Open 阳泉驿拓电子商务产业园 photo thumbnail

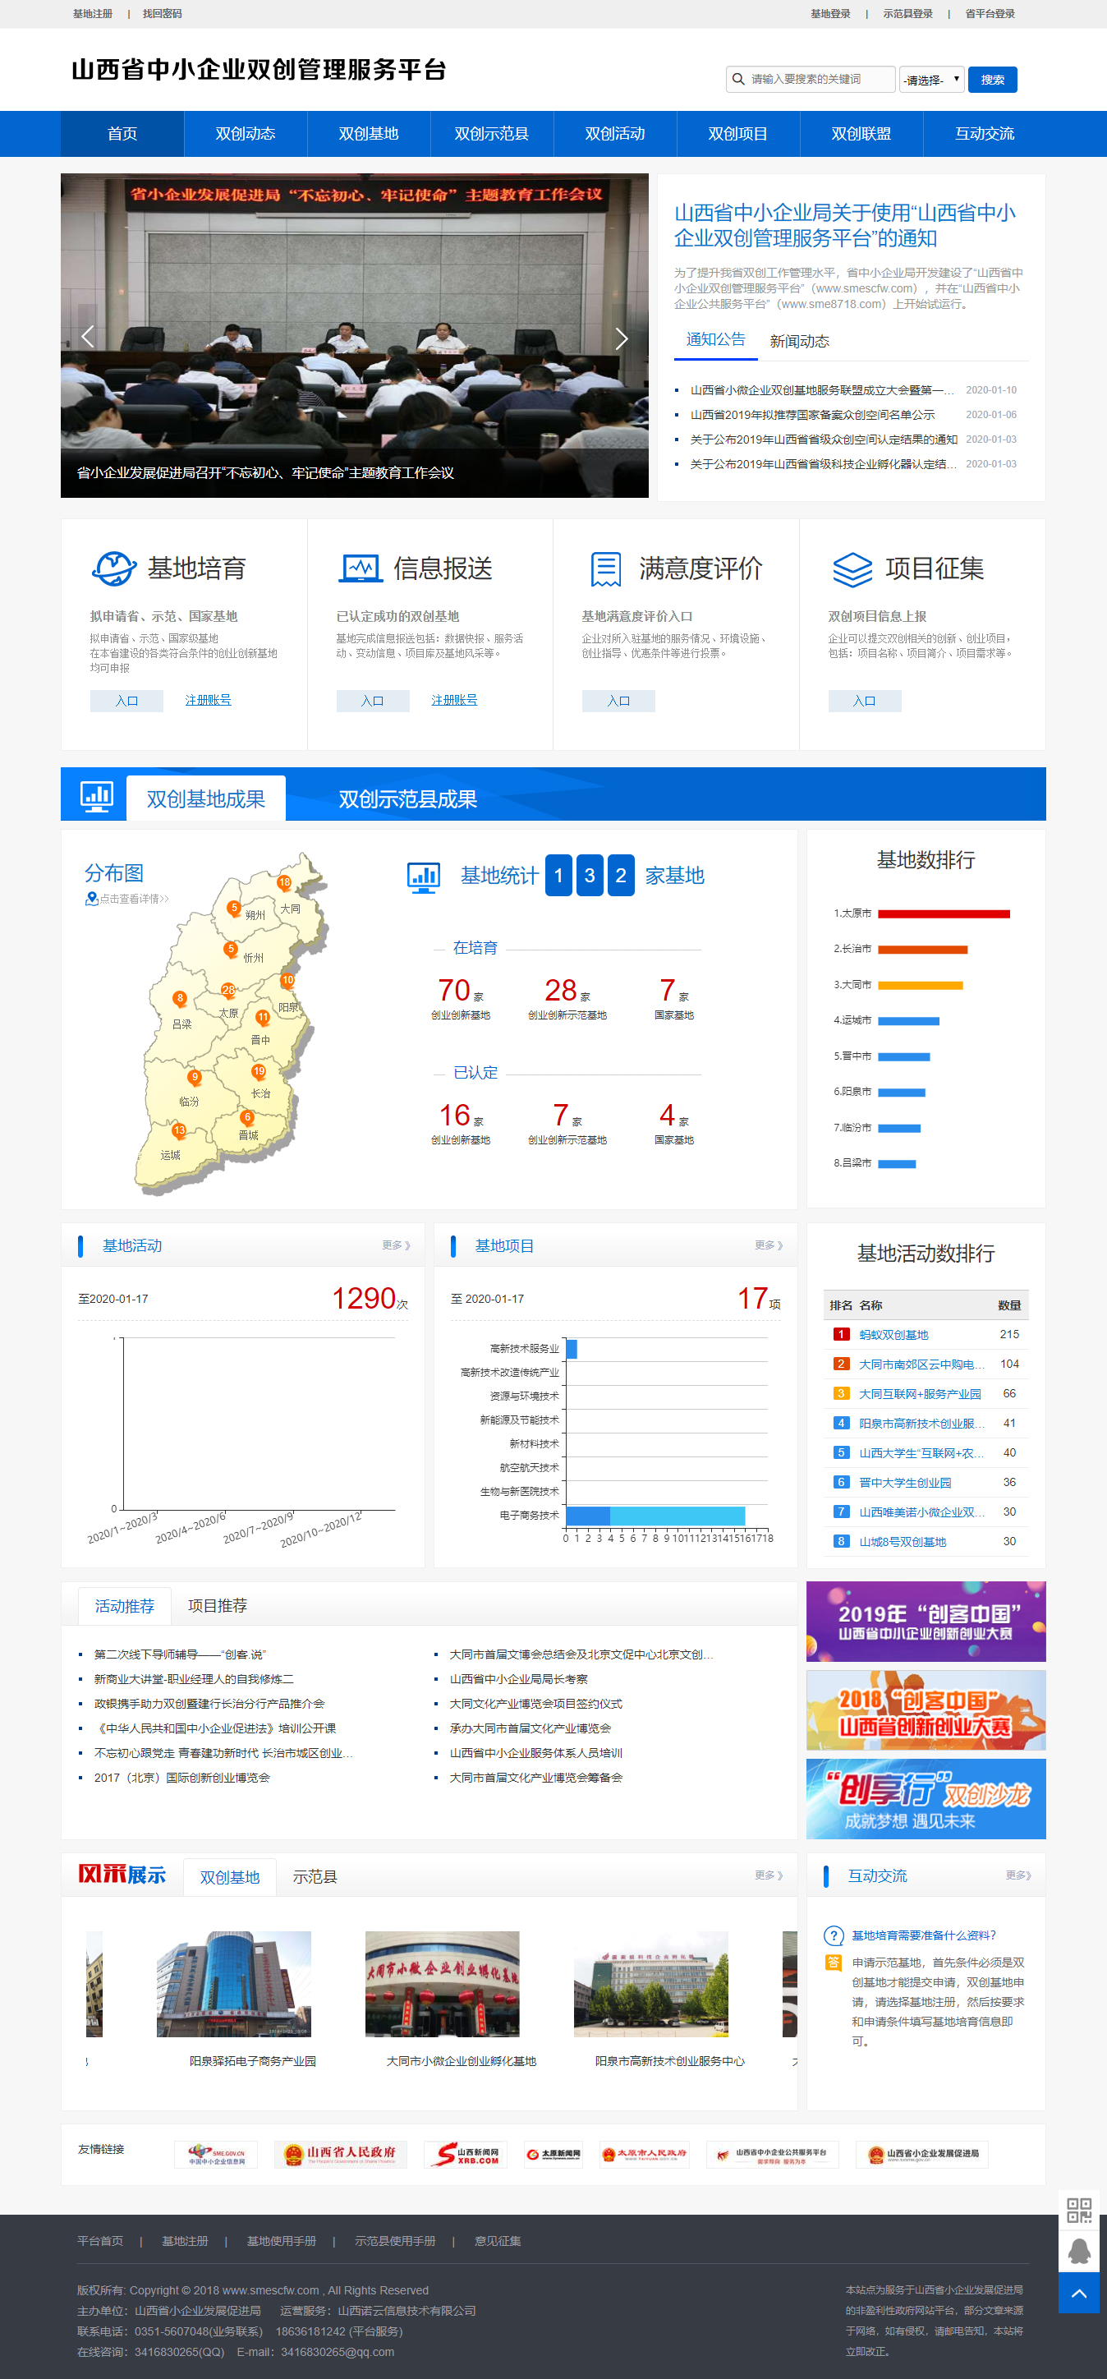click(x=233, y=1984)
